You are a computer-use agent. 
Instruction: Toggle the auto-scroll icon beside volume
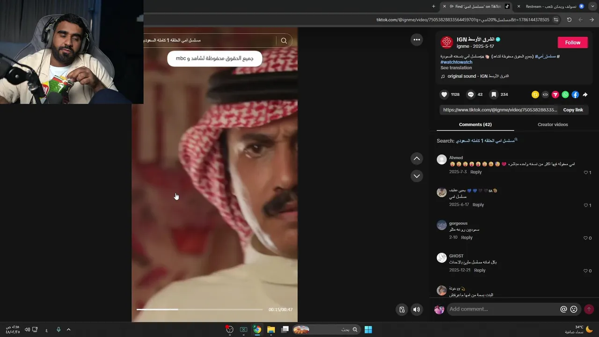[x=402, y=309]
